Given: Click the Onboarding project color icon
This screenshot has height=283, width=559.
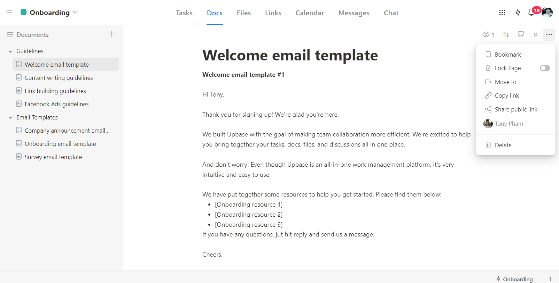Looking at the screenshot, I should 24,12.
